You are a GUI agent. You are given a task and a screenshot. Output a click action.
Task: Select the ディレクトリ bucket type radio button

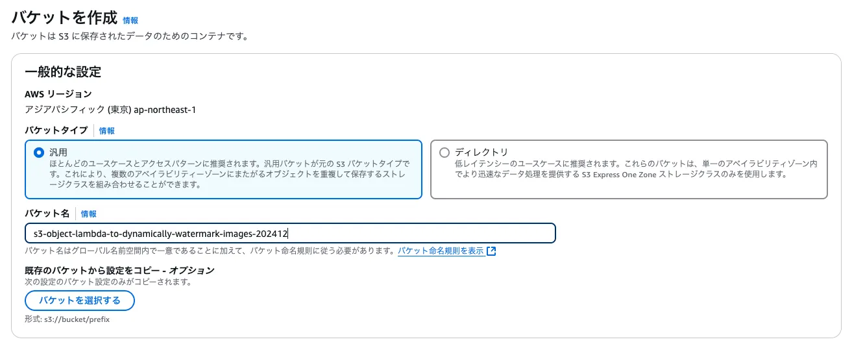(x=444, y=153)
